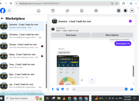This screenshot has height=101, width=139.
Task: Open the TransUnion screenshot photo
Action: (68, 70)
